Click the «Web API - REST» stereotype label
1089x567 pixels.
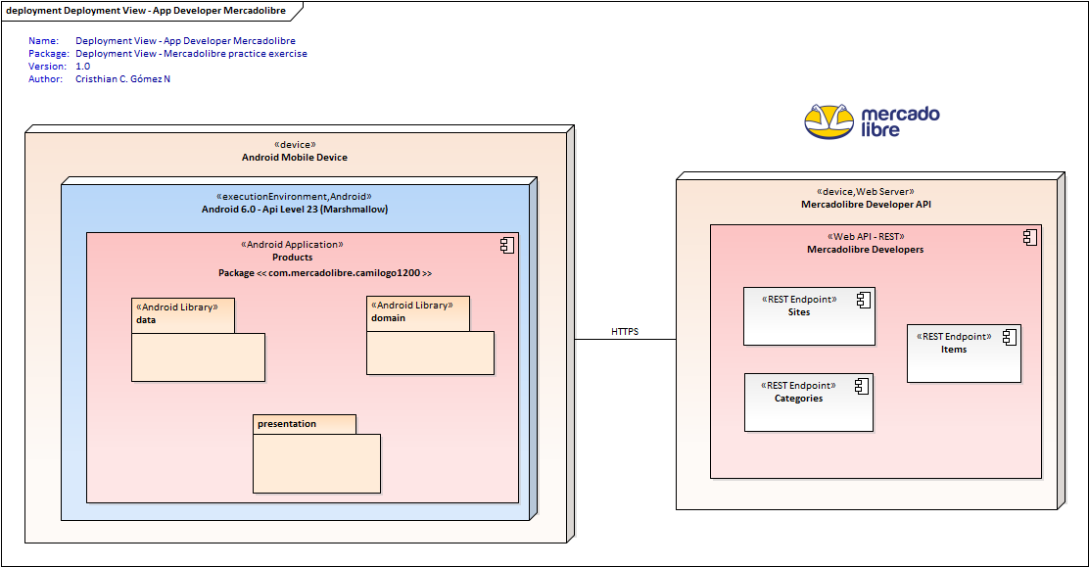tap(866, 236)
